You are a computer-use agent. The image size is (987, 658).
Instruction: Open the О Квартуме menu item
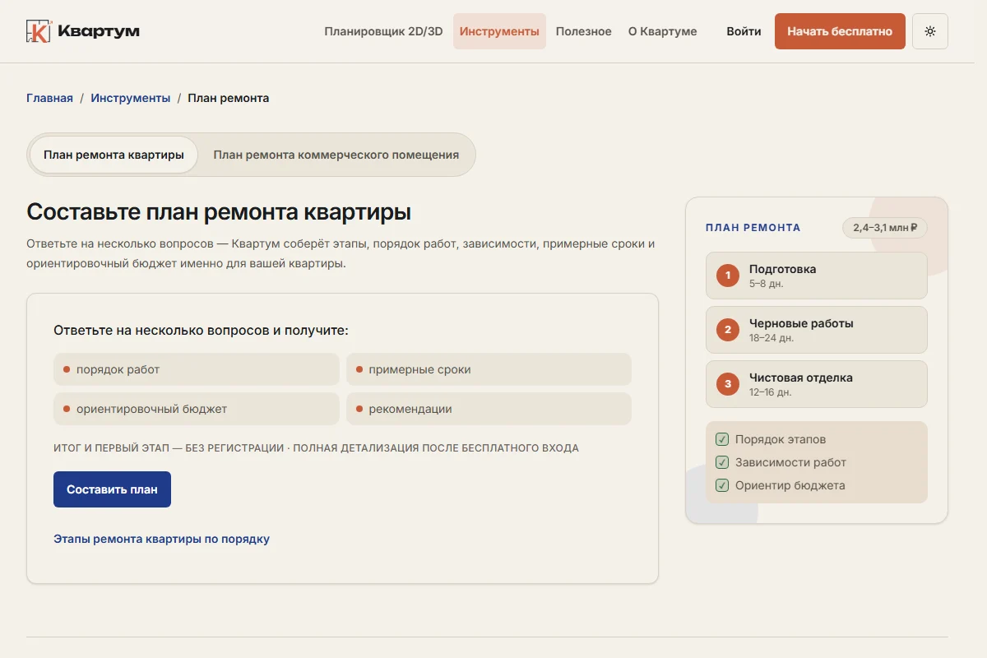[x=662, y=31]
